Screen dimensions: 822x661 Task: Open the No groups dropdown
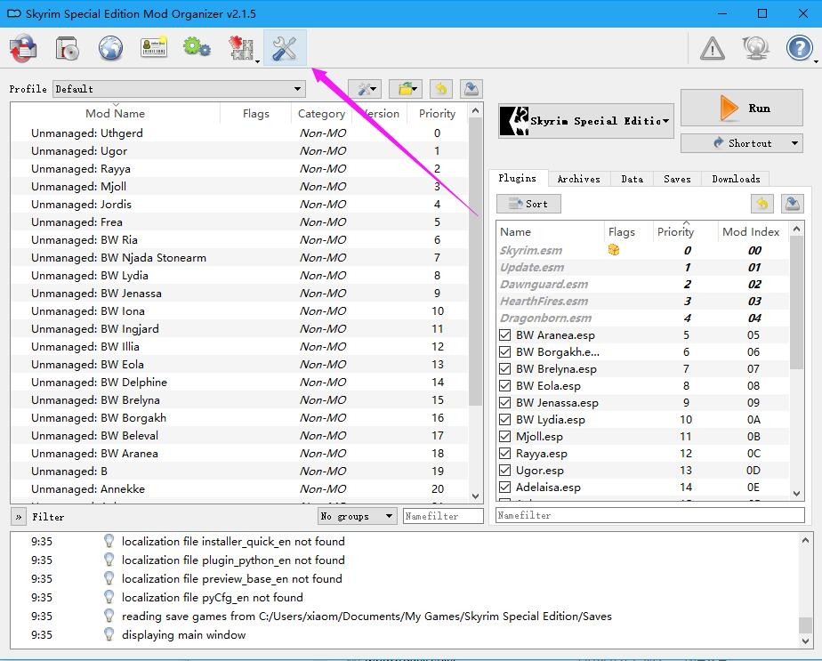pyautogui.click(x=357, y=516)
